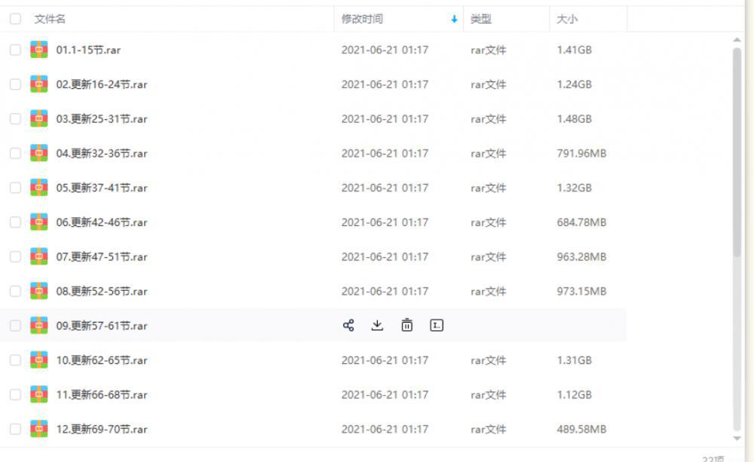Image resolution: width=754 pixels, height=462 pixels.
Task: Open file 06.更新42-46节.rar
Action: tap(102, 222)
